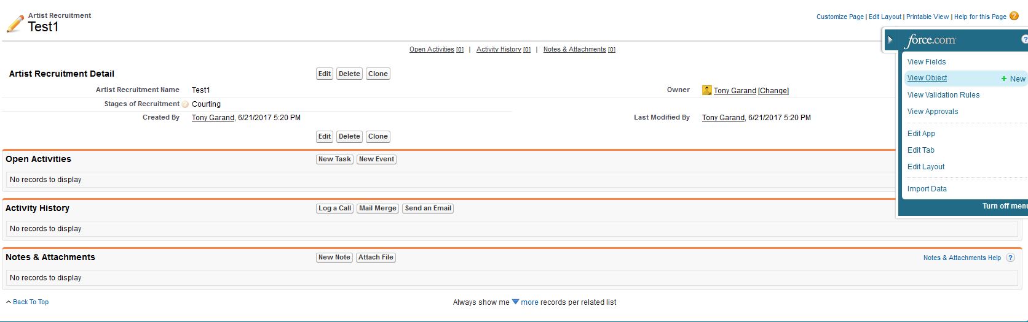Image resolution: width=1028 pixels, height=322 pixels.
Task: Click the Back To Top arrow icon
Action: point(9,302)
